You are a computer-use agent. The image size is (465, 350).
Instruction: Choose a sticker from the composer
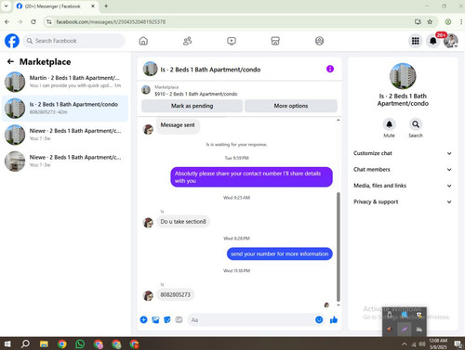tap(167, 319)
